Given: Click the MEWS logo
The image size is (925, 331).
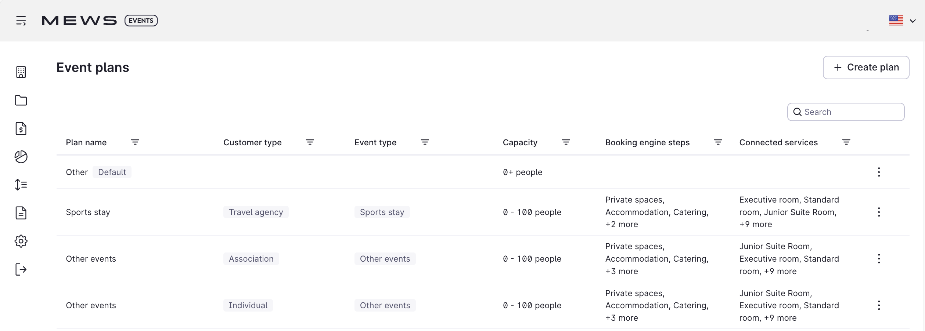Looking at the screenshot, I should pos(79,21).
